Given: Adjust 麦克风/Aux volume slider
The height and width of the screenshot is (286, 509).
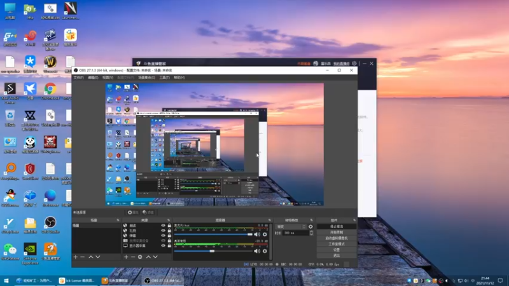Looking at the screenshot, I should pos(213,234).
